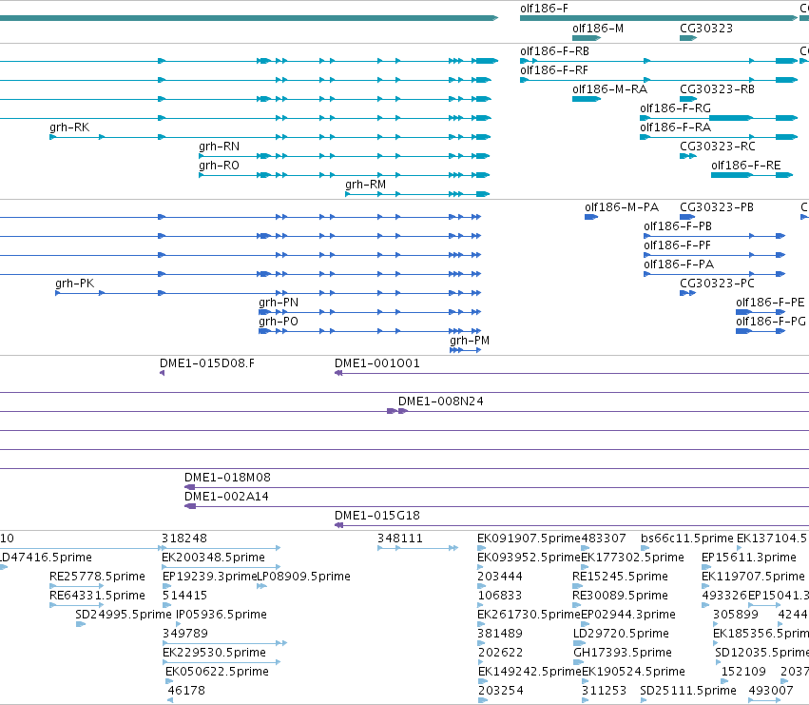809x705 pixels.
Task: Click transcript olf186-F-RA
Action: click(719, 137)
